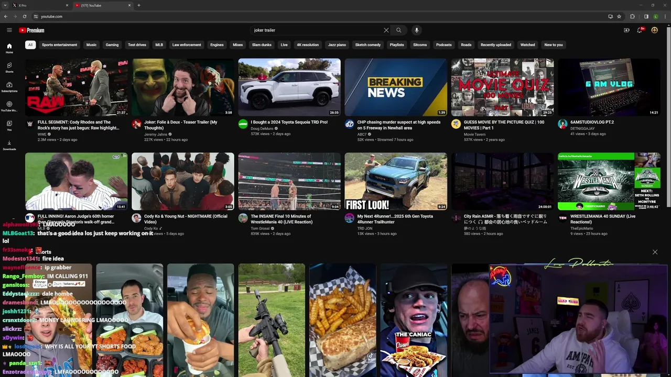Select the All filter chip
671x377 pixels.
coord(30,45)
